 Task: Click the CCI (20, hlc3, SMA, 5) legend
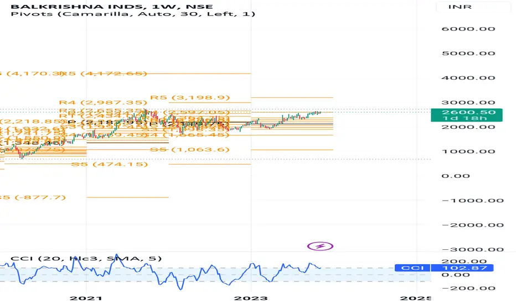[x=86, y=259]
